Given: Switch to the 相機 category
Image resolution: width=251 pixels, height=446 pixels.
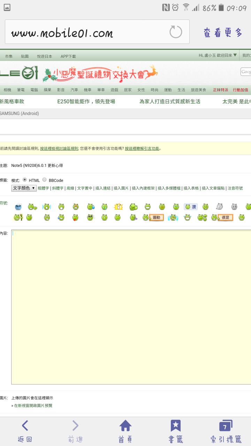Looking at the screenshot, I should (7, 90).
